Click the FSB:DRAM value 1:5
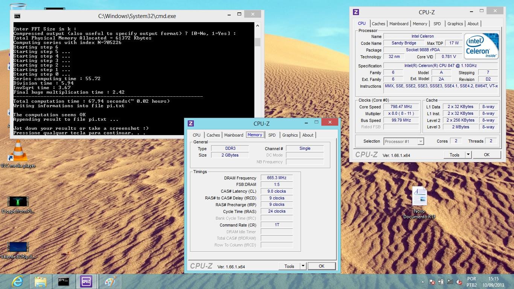Viewport: 514px width, 289px height. 277,184
